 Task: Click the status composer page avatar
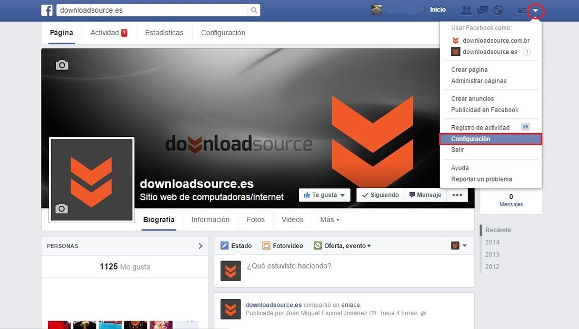(x=231, y=271)
